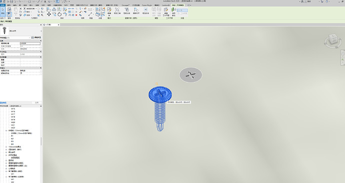Select the Move tool four-arrow icon
345x183 pixels.
click(48, 14)
